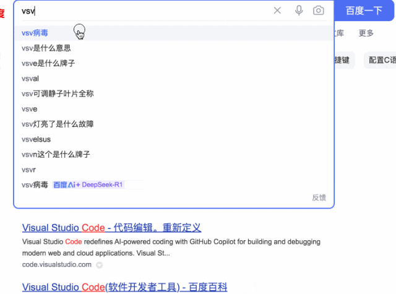Image resolution: width=396 pixels, height=294 pixels.
Task: Choose suggestion vsv是什么意思
Action: (x=174, y=48)
